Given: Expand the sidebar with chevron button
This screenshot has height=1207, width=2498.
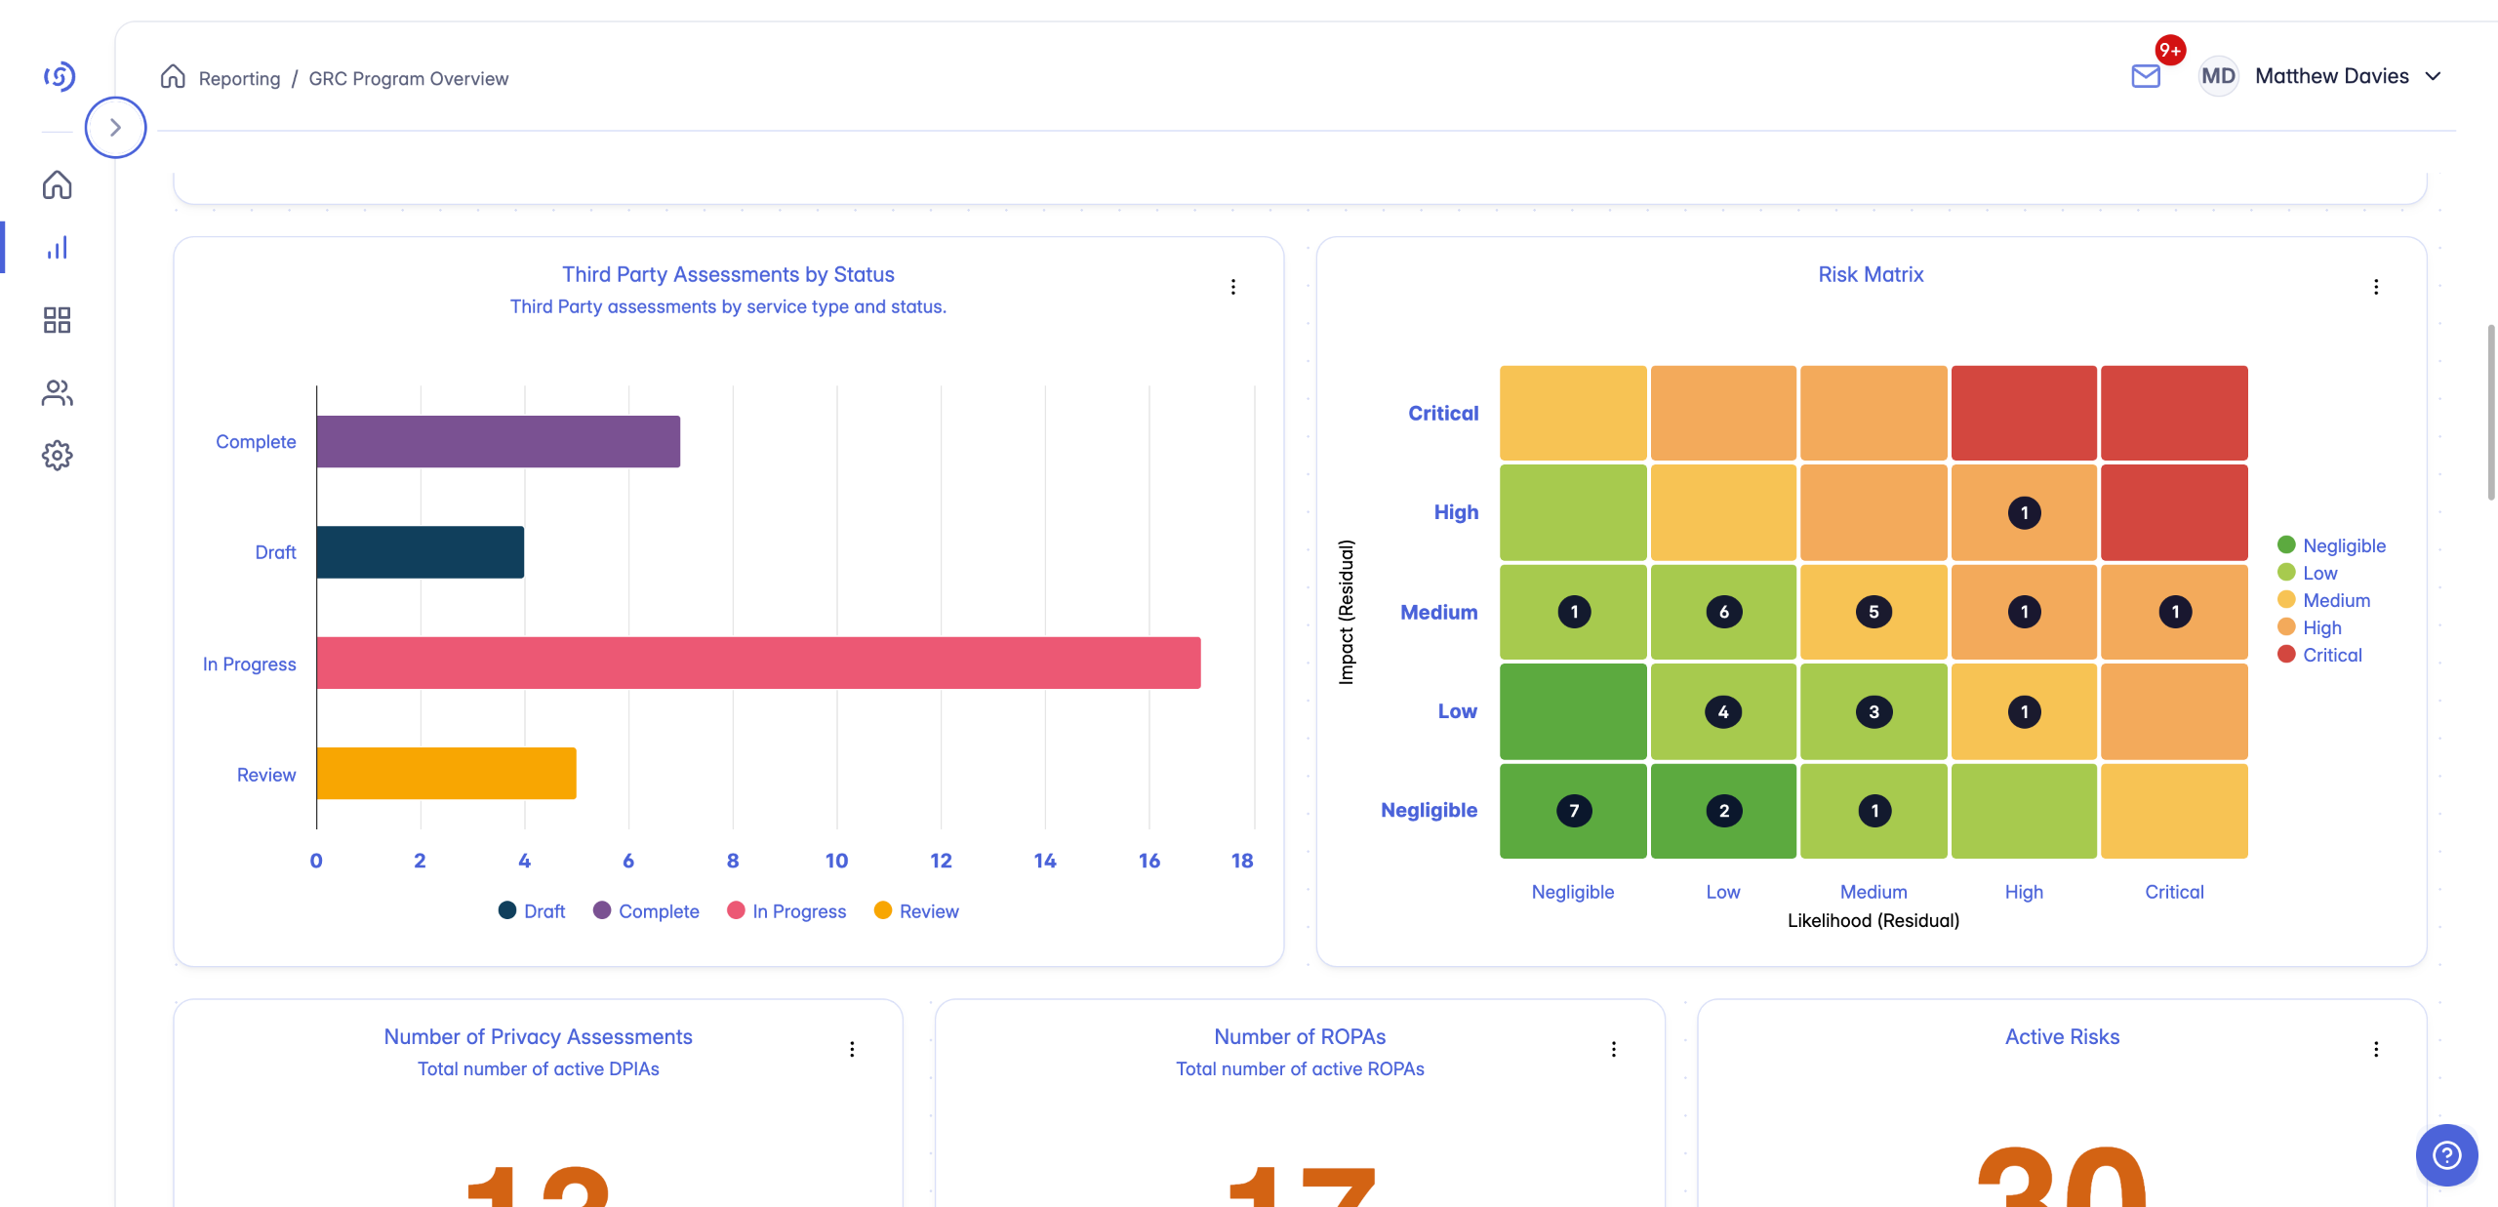Looking at the screenshot, I should click(115, 127).
